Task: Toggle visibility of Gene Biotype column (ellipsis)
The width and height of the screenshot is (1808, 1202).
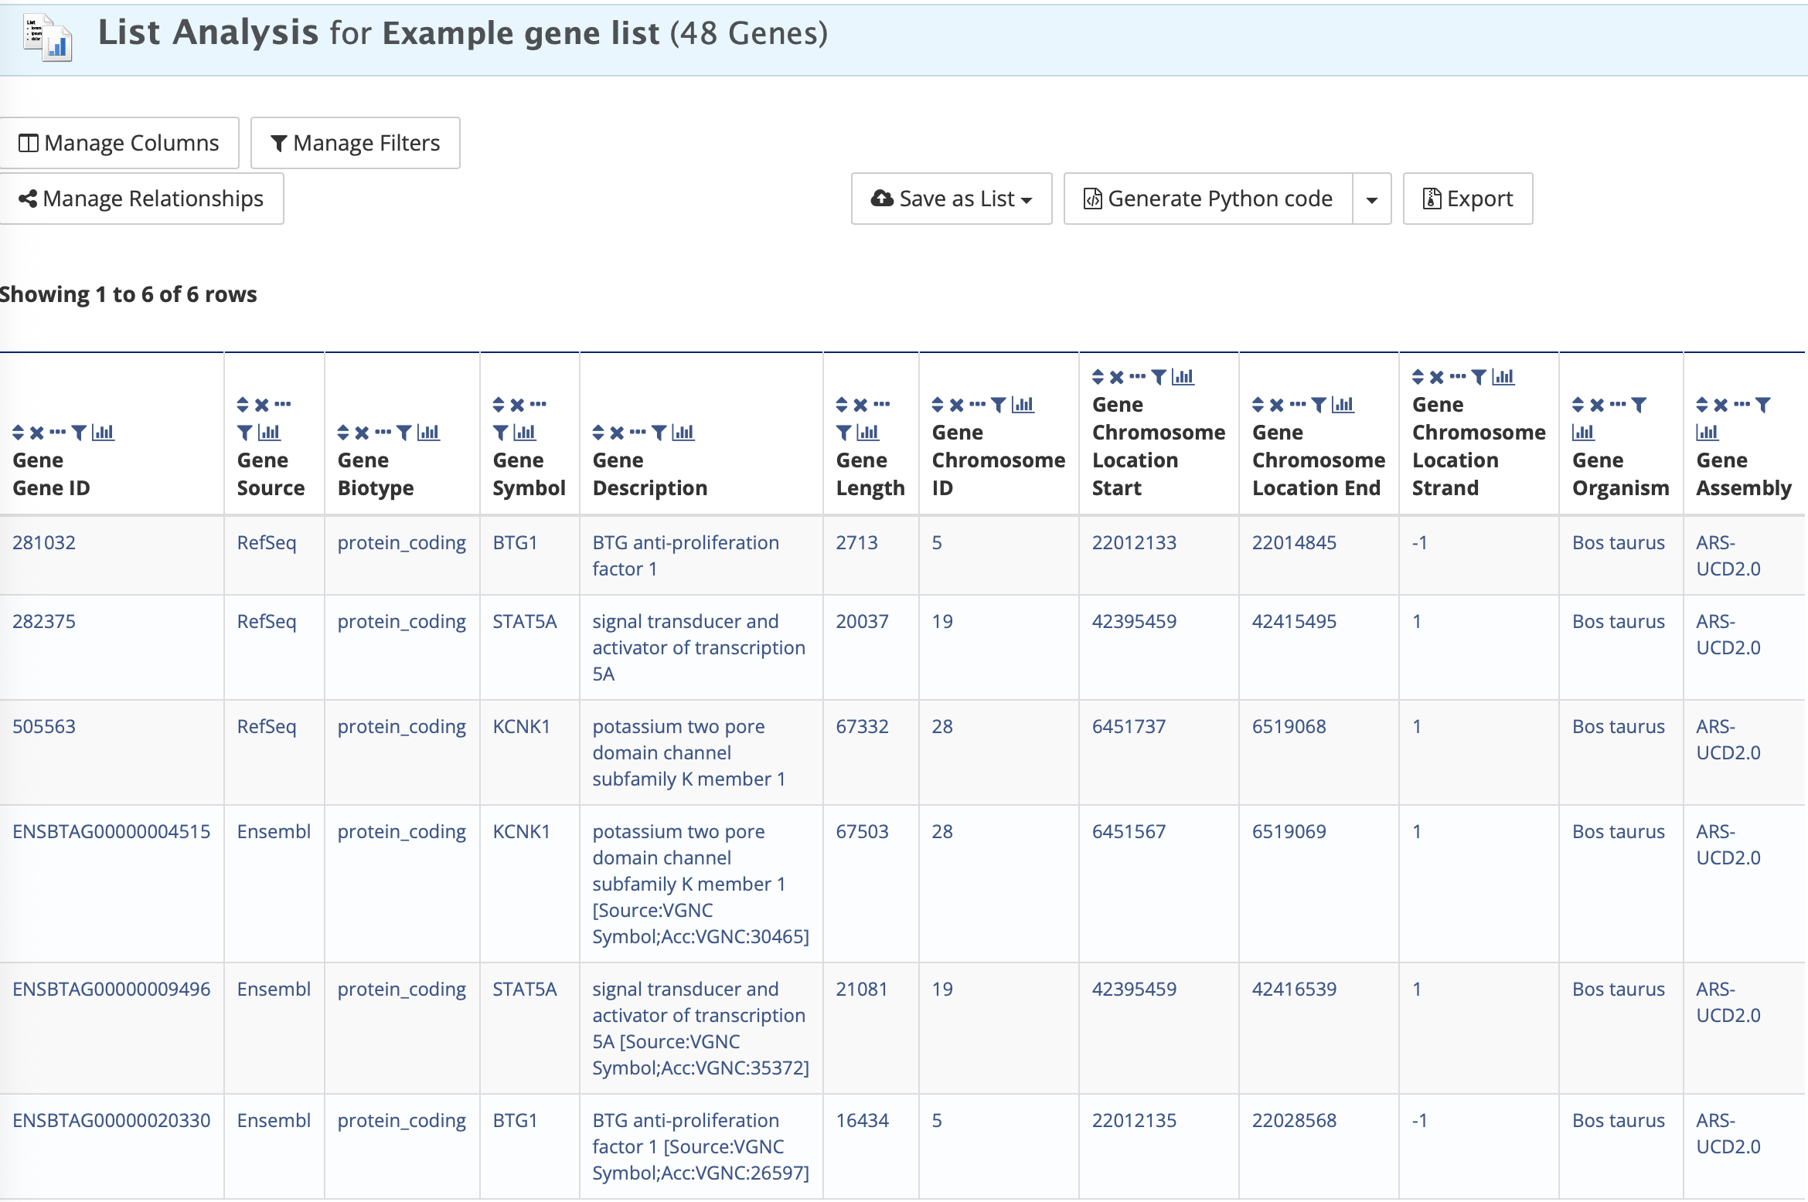Action: pyautogui.click(x=383, y=432)
